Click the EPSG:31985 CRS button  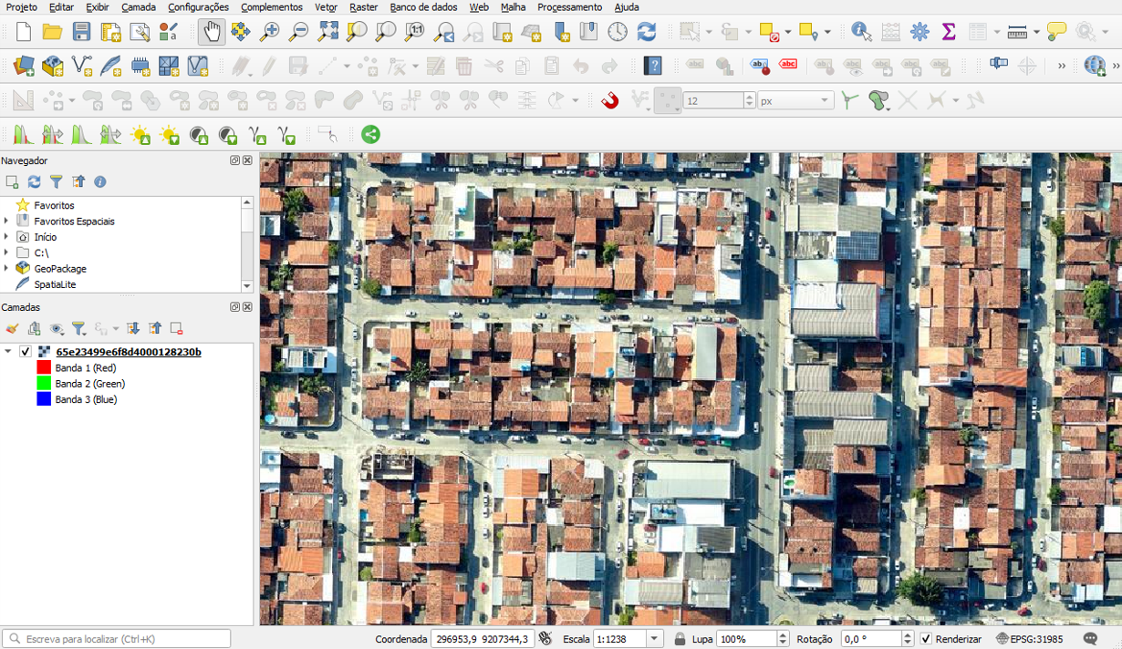[x=1029, y=639]
